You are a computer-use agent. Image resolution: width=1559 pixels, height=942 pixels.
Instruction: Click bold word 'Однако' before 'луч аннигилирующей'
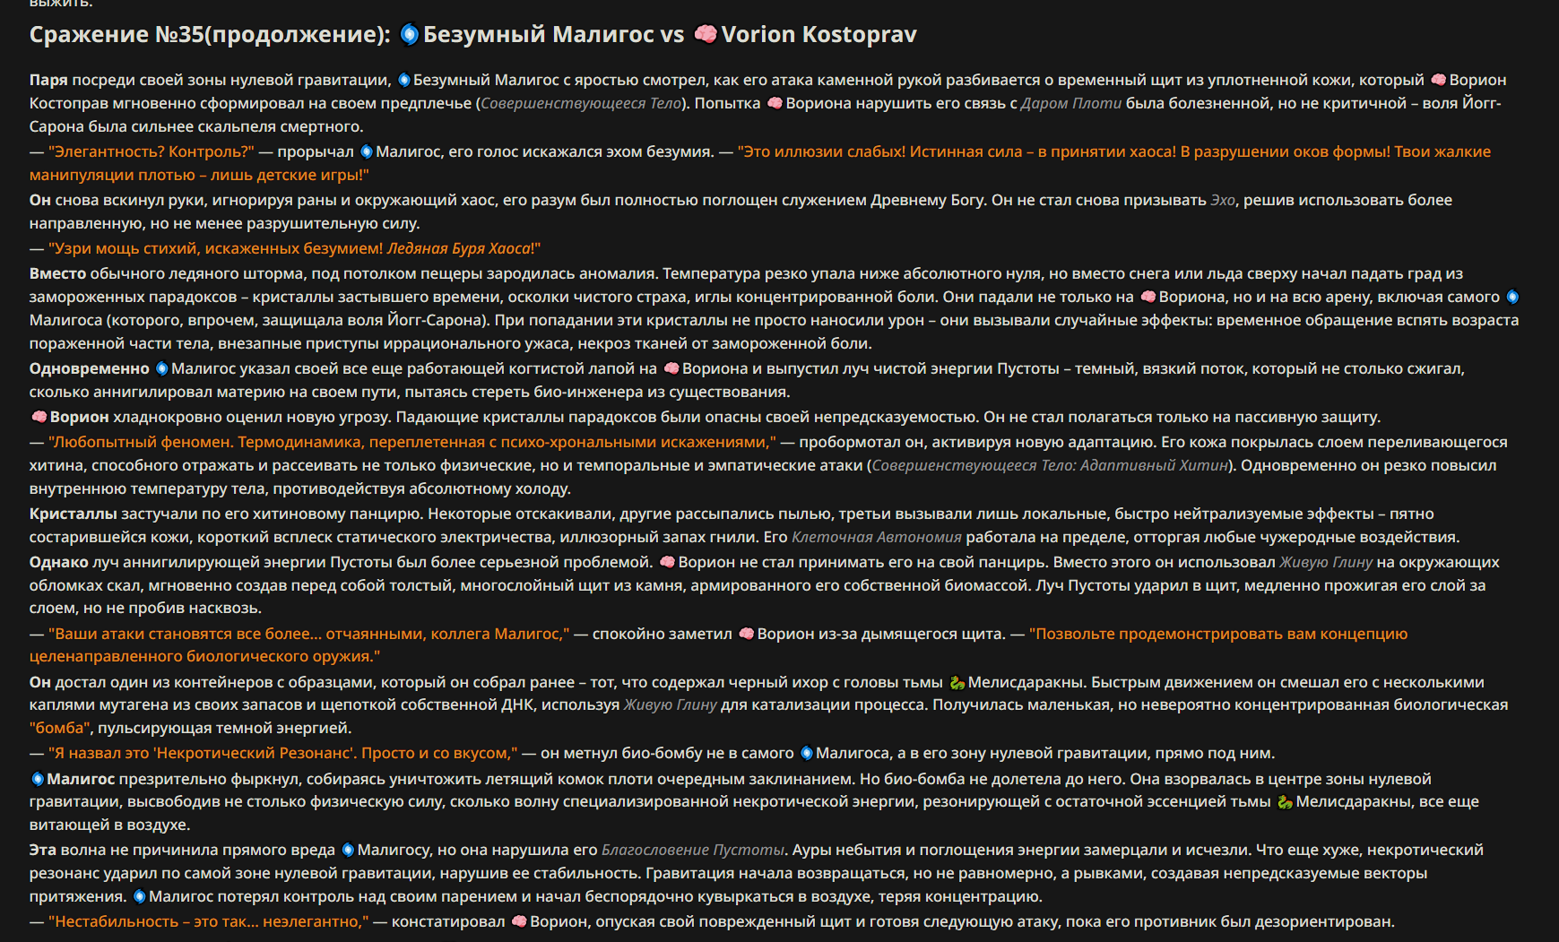(59, 562)
